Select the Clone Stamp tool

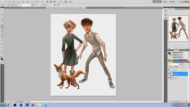pos(2,29)
